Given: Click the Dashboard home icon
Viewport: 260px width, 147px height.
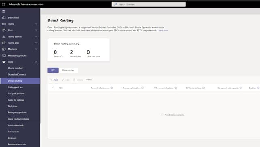Looking at the screenshot, I should [x=4, y=17].
